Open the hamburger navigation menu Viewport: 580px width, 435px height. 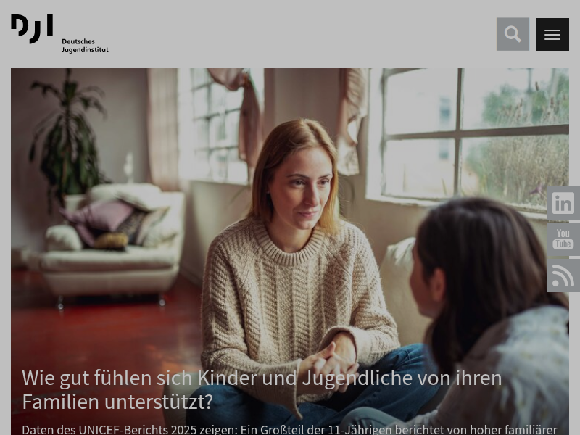tap(552, 34)
